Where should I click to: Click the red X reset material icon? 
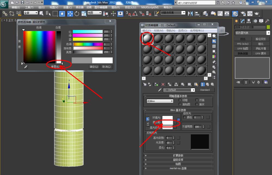(x=163, y=85)
